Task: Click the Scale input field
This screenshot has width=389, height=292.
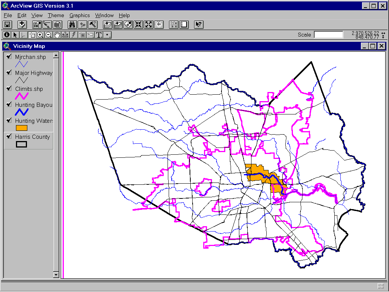Action: [x=328, y=35]
